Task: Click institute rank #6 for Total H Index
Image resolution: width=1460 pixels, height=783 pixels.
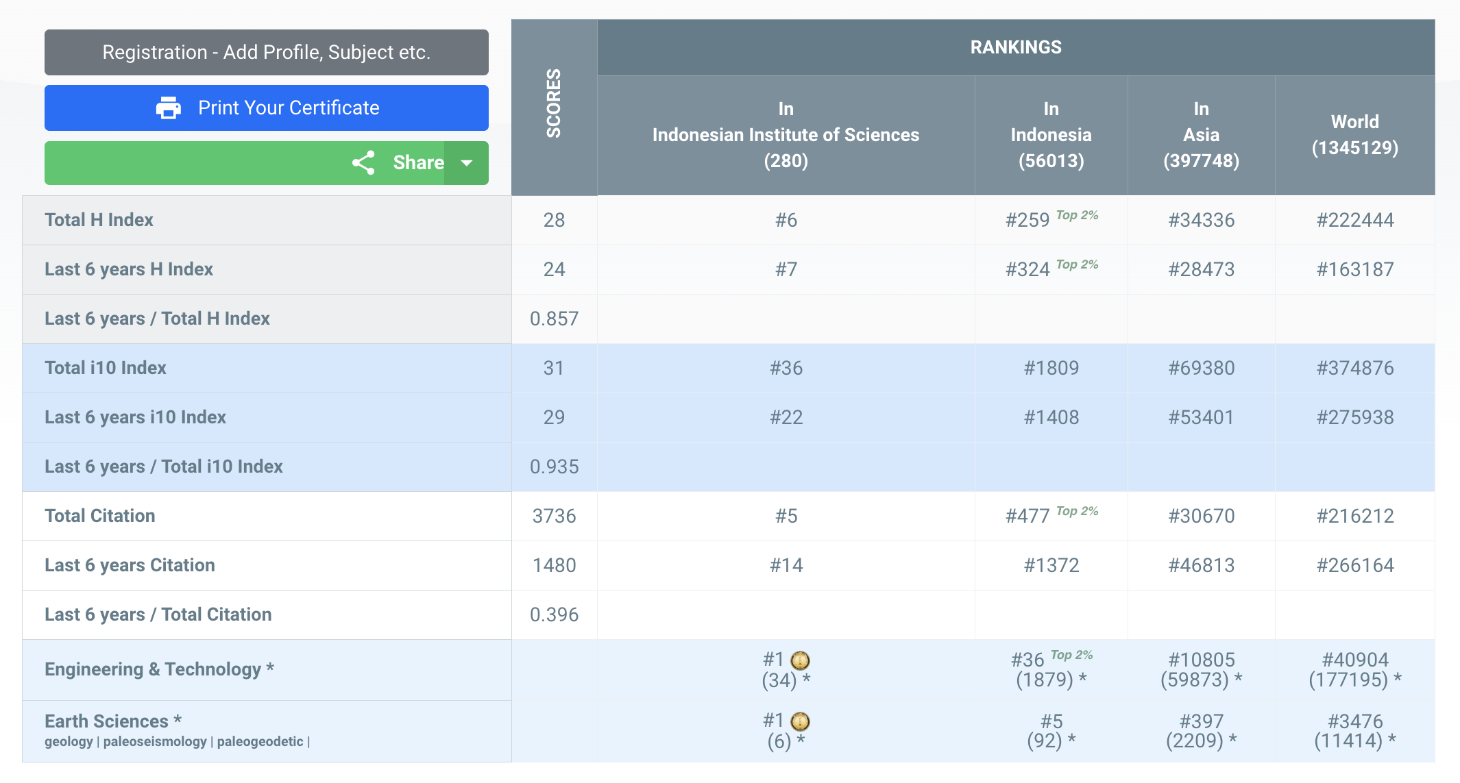Action: [786, 220]
